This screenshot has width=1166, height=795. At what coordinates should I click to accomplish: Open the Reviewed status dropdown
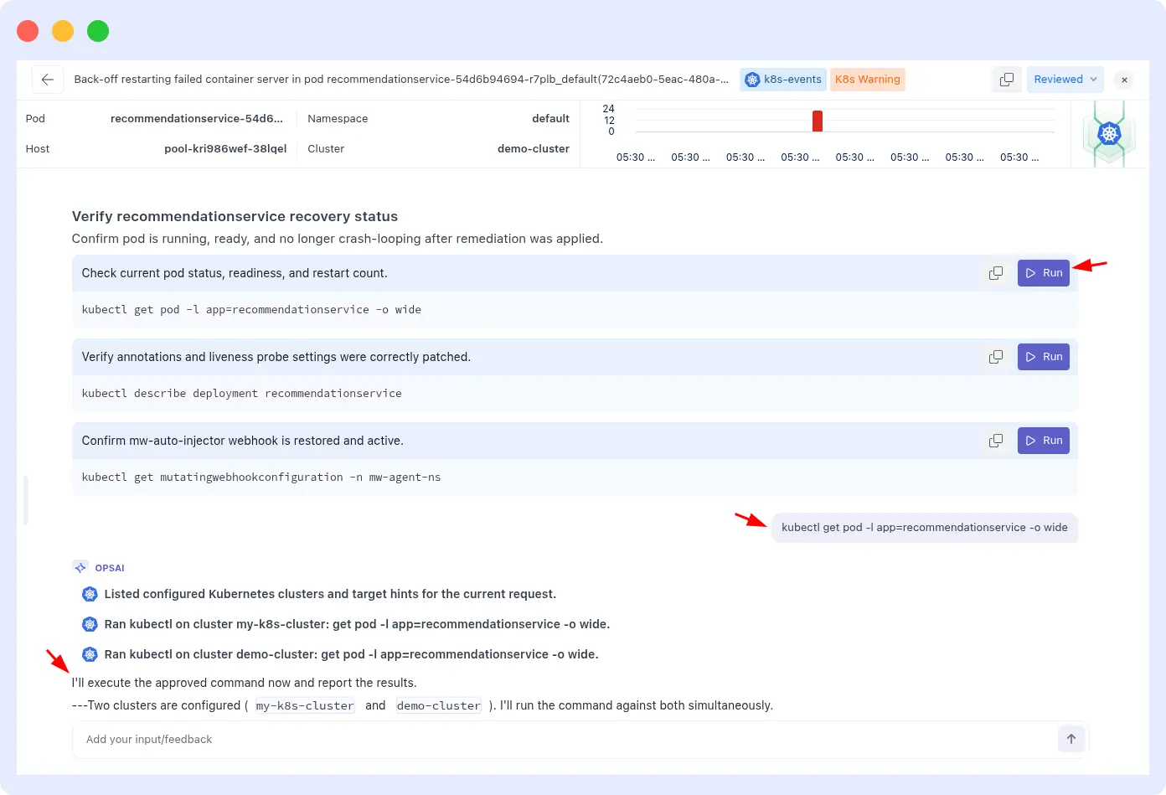point(1065,80)
